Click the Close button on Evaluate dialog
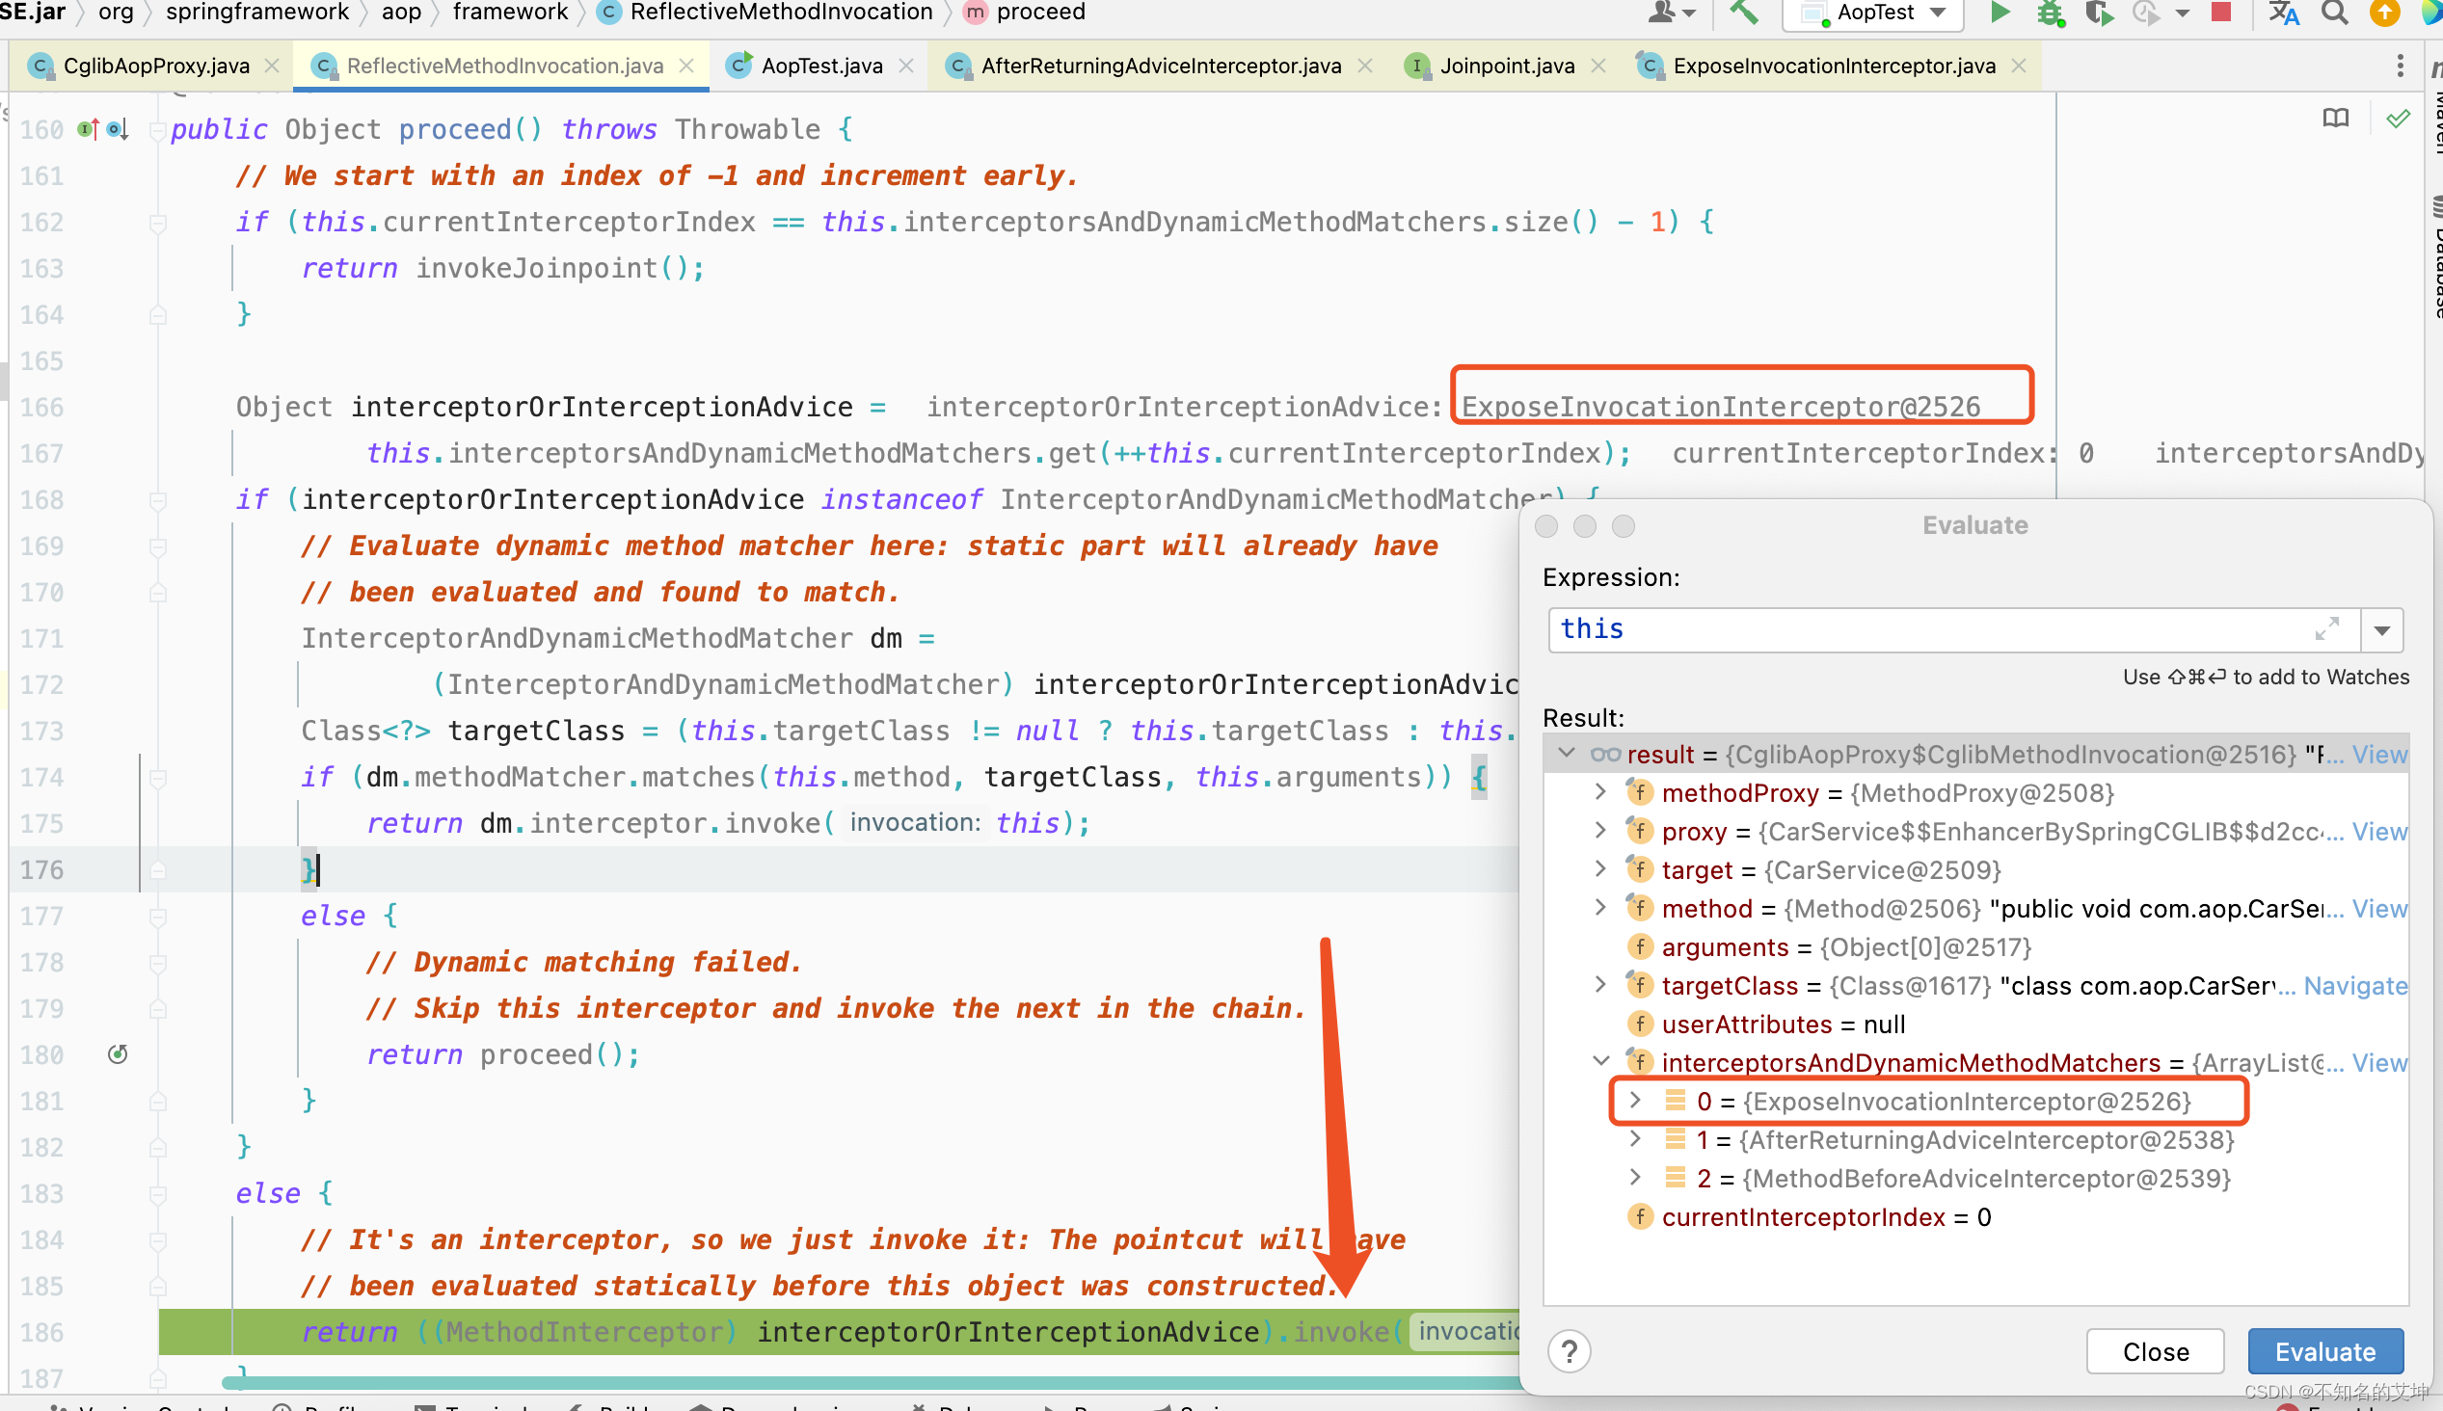 pyautogui.click(x=2154, y=1352)
